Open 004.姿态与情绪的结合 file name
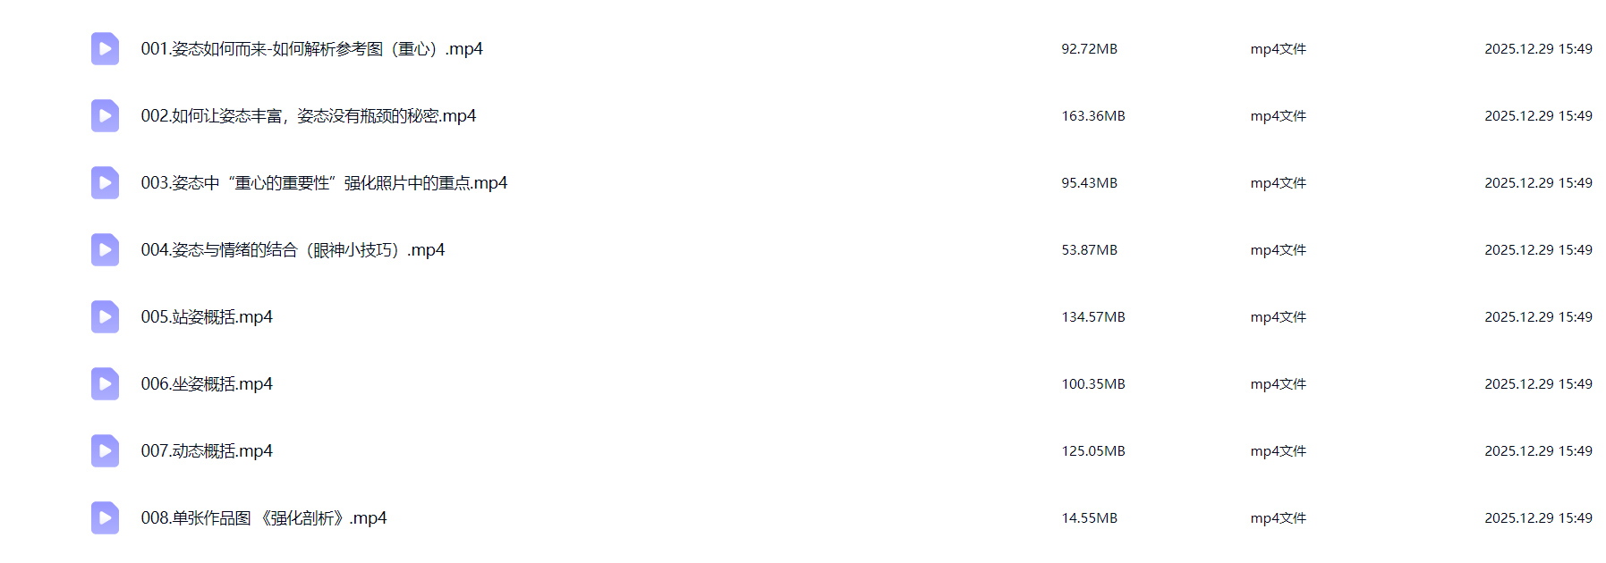The width and height of the screenshot is (1606, 563). coord(293,250)
